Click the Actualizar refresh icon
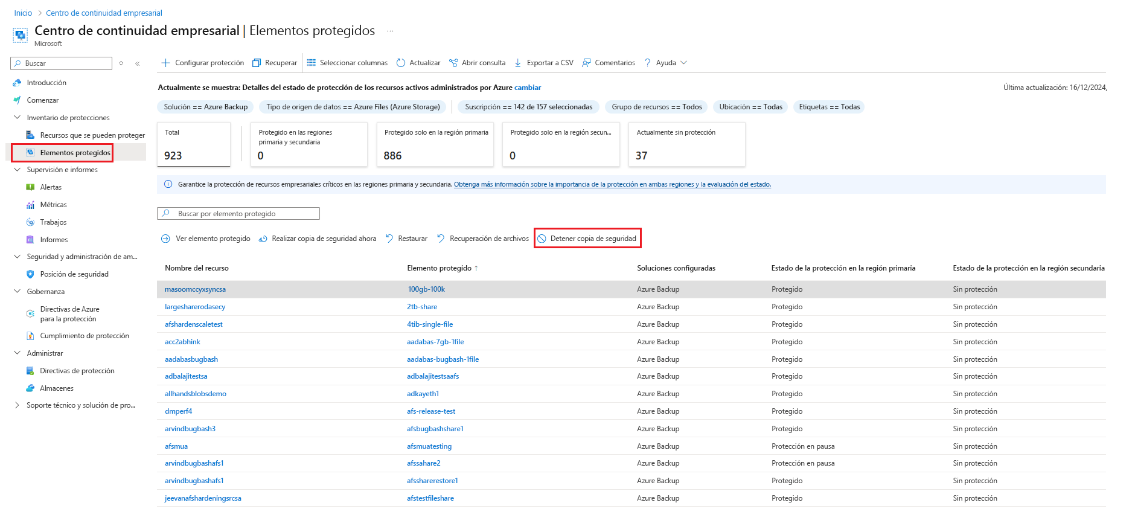Viewport: 1135px width, 520px height. (401, 63)
